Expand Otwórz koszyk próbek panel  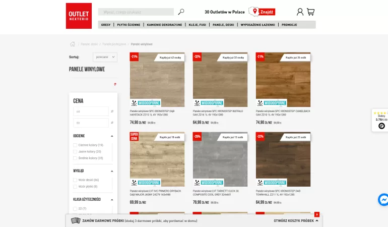coord(296,220)
